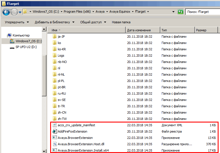This screenshot has height=153, width=220.
Task: Click the Back navigation arrow button
Action: tap(6, 12)
